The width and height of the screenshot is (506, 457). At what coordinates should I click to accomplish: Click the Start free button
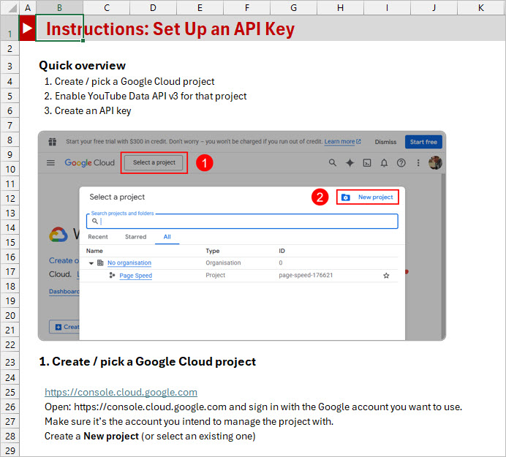(x=423, y=142)
